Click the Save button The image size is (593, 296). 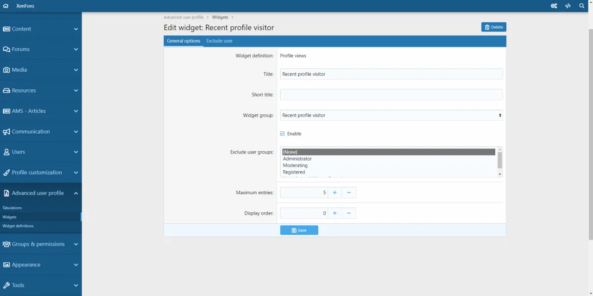pos(299,230)
